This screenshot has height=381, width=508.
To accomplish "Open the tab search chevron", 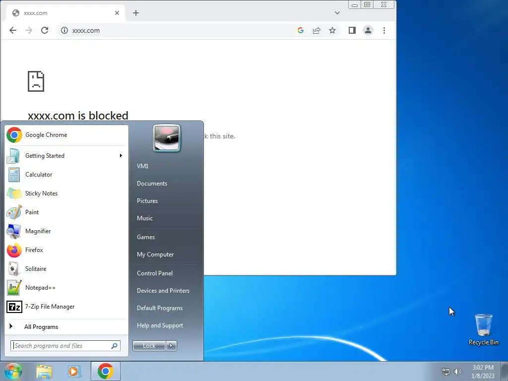I will pyautogui.click(x=337, y=13).
